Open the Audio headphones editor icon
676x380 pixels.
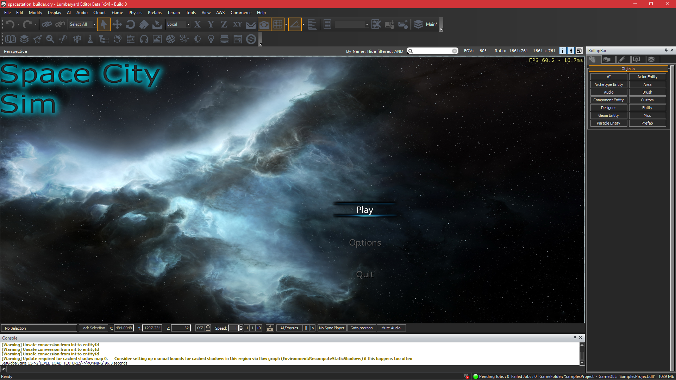click(144, 39)
